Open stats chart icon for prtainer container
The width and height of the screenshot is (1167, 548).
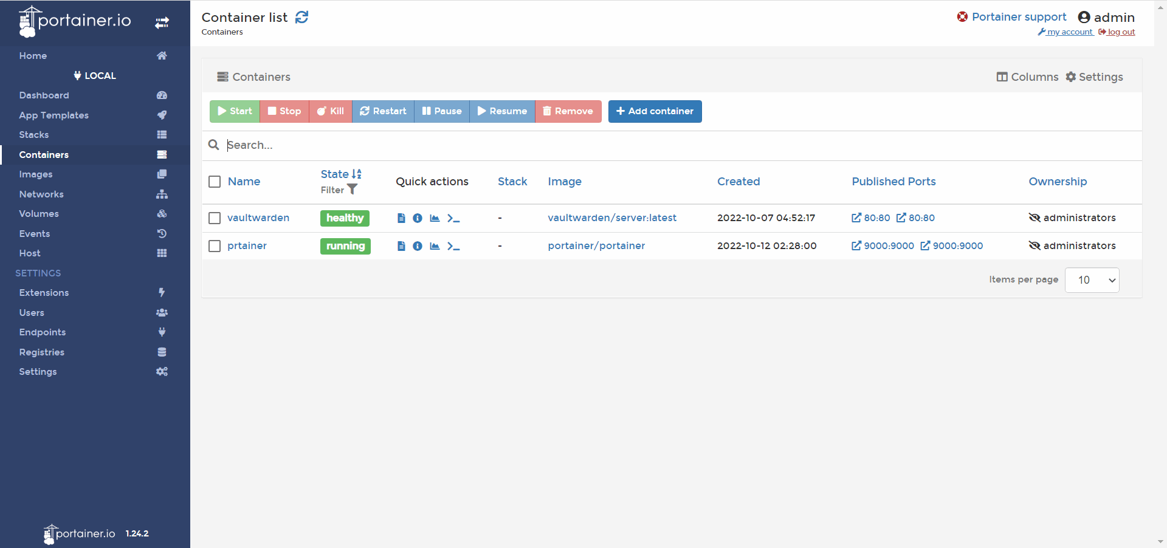point(435,246)
